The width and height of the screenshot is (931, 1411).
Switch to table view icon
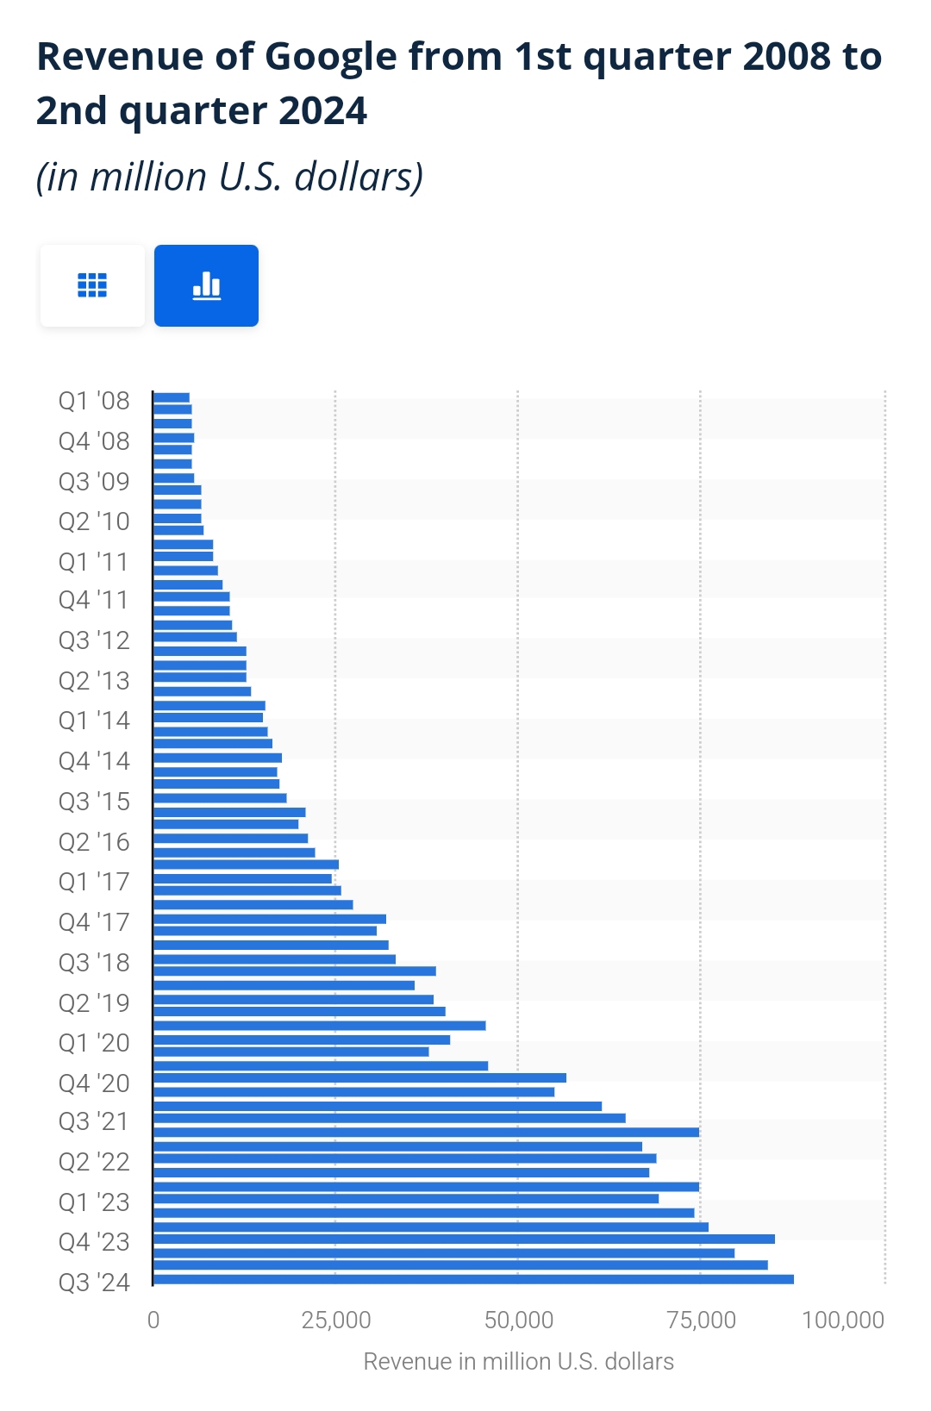point(92,285)
